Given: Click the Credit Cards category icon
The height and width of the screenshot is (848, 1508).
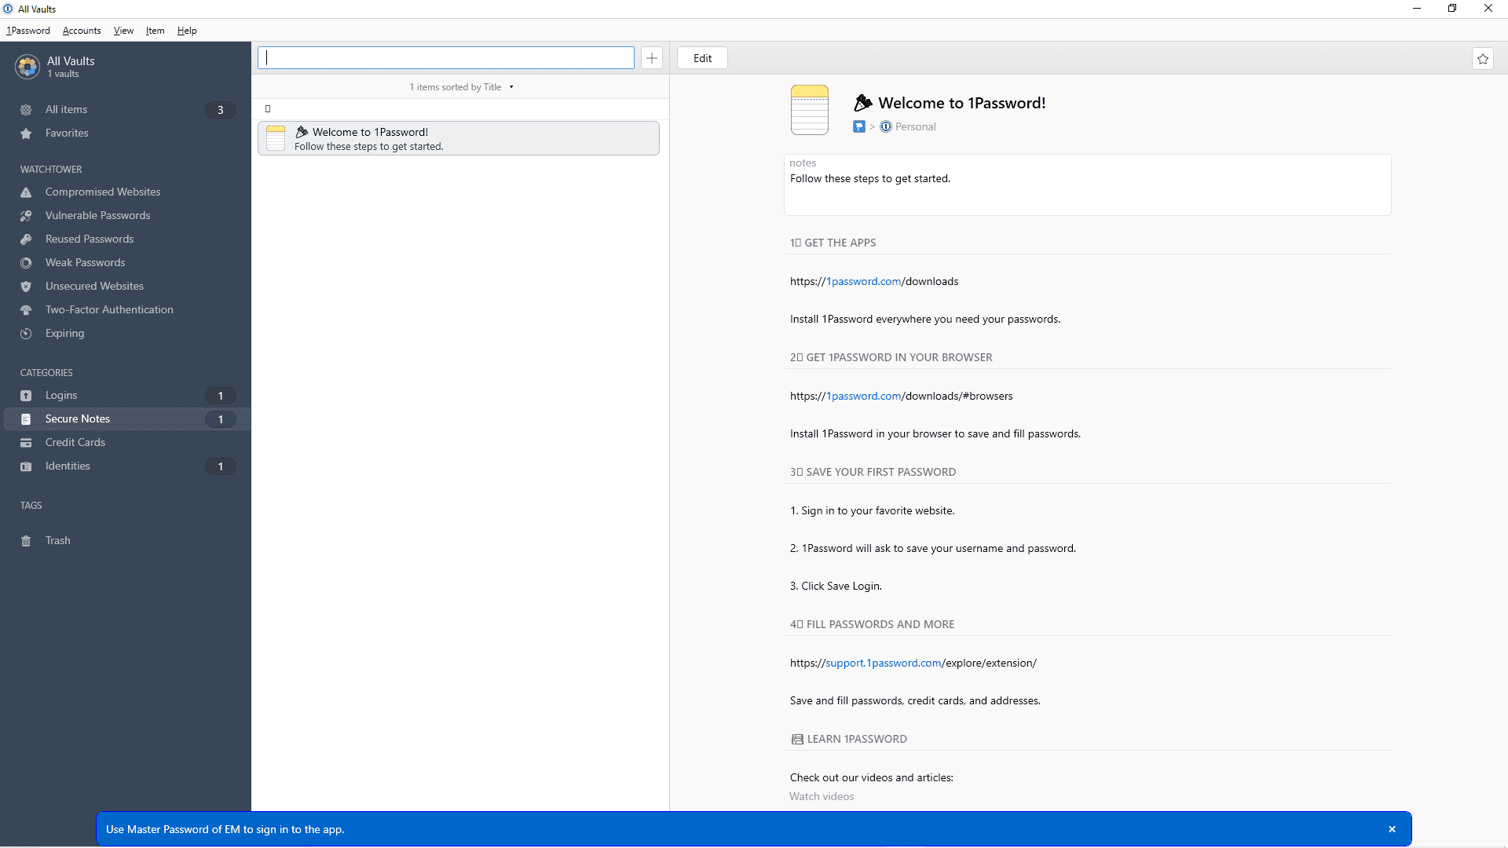Looking at the screenshot, I should [26, 443].
